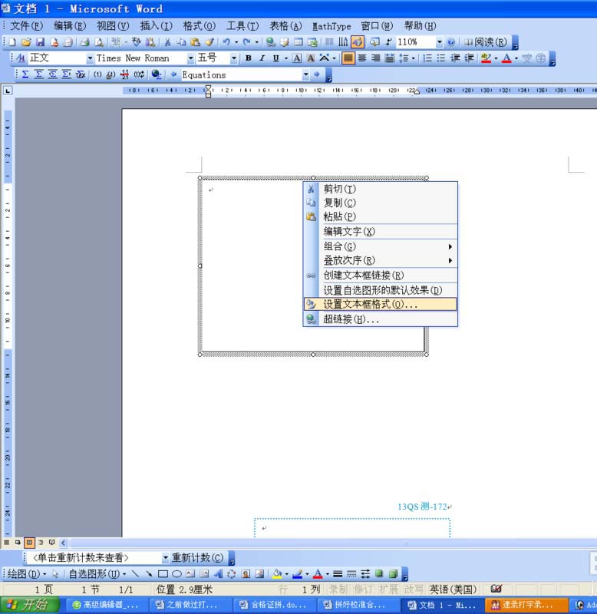The width and height of the screenshot is (597, 614).
Task: Click the numbered list icon
Action: [427, 58]
